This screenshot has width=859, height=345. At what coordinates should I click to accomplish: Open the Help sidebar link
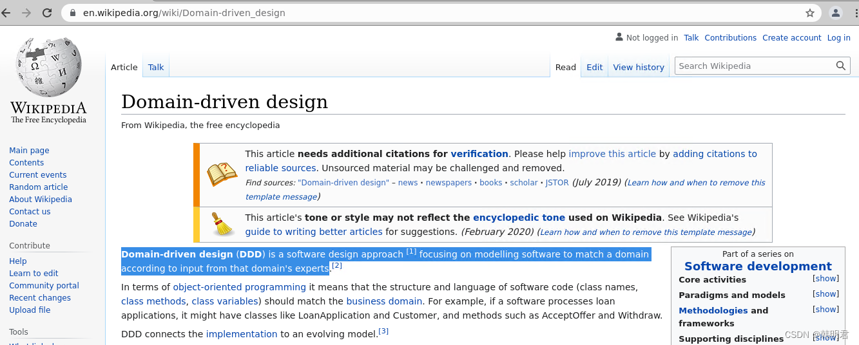18,261
